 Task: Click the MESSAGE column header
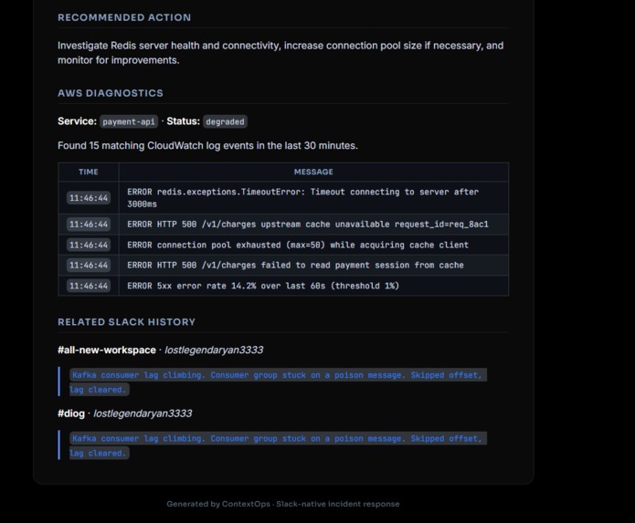tap(313, 172)
